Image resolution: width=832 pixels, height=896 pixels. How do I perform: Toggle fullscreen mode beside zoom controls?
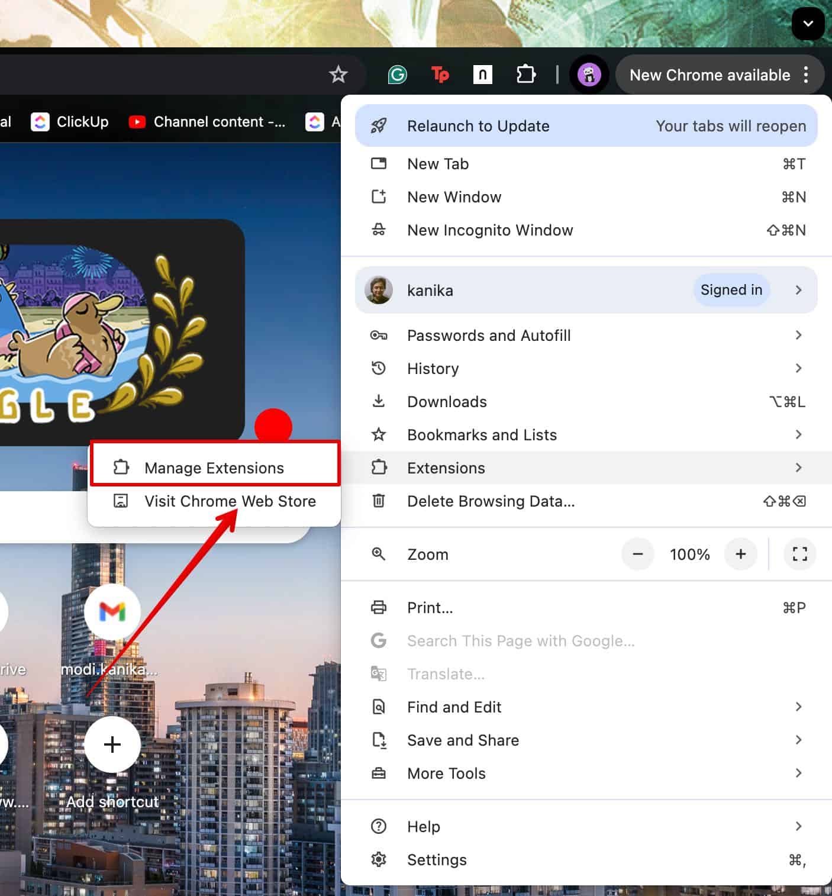(x=799, y=554)
